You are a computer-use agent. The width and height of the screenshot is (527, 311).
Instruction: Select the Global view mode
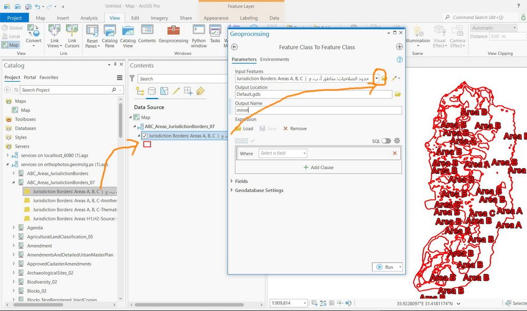pos(12,28)
